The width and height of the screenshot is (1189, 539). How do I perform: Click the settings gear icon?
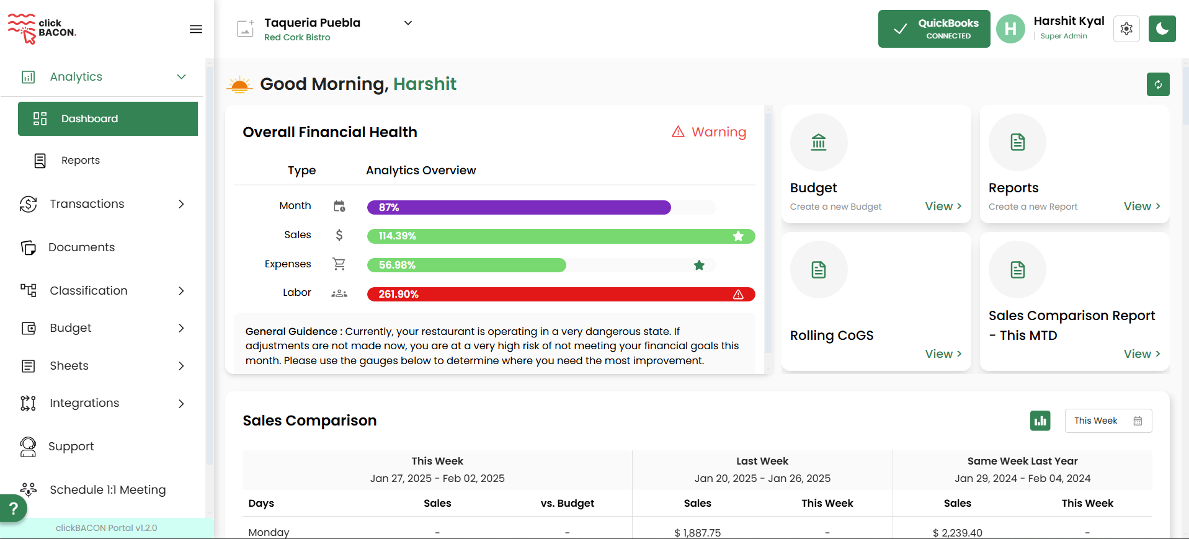pos(1126,29)
